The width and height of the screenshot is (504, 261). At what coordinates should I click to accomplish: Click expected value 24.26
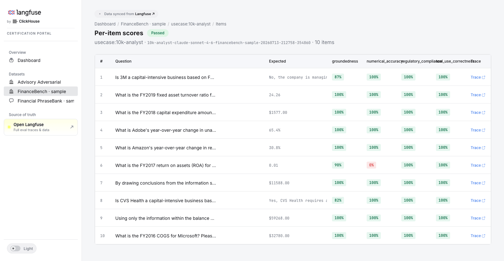(x=275, y=95)
